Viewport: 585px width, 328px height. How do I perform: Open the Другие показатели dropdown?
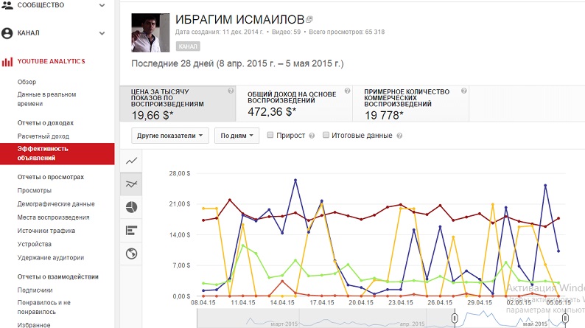coord(170,136)
